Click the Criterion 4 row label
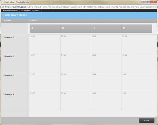The height and width of the screenshot is (125, 158). click(8, 94)
